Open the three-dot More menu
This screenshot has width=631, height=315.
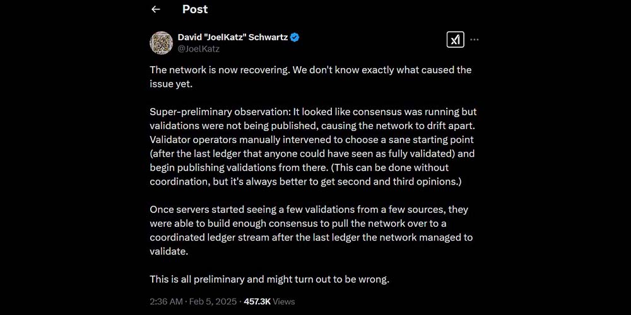point(475,40)
